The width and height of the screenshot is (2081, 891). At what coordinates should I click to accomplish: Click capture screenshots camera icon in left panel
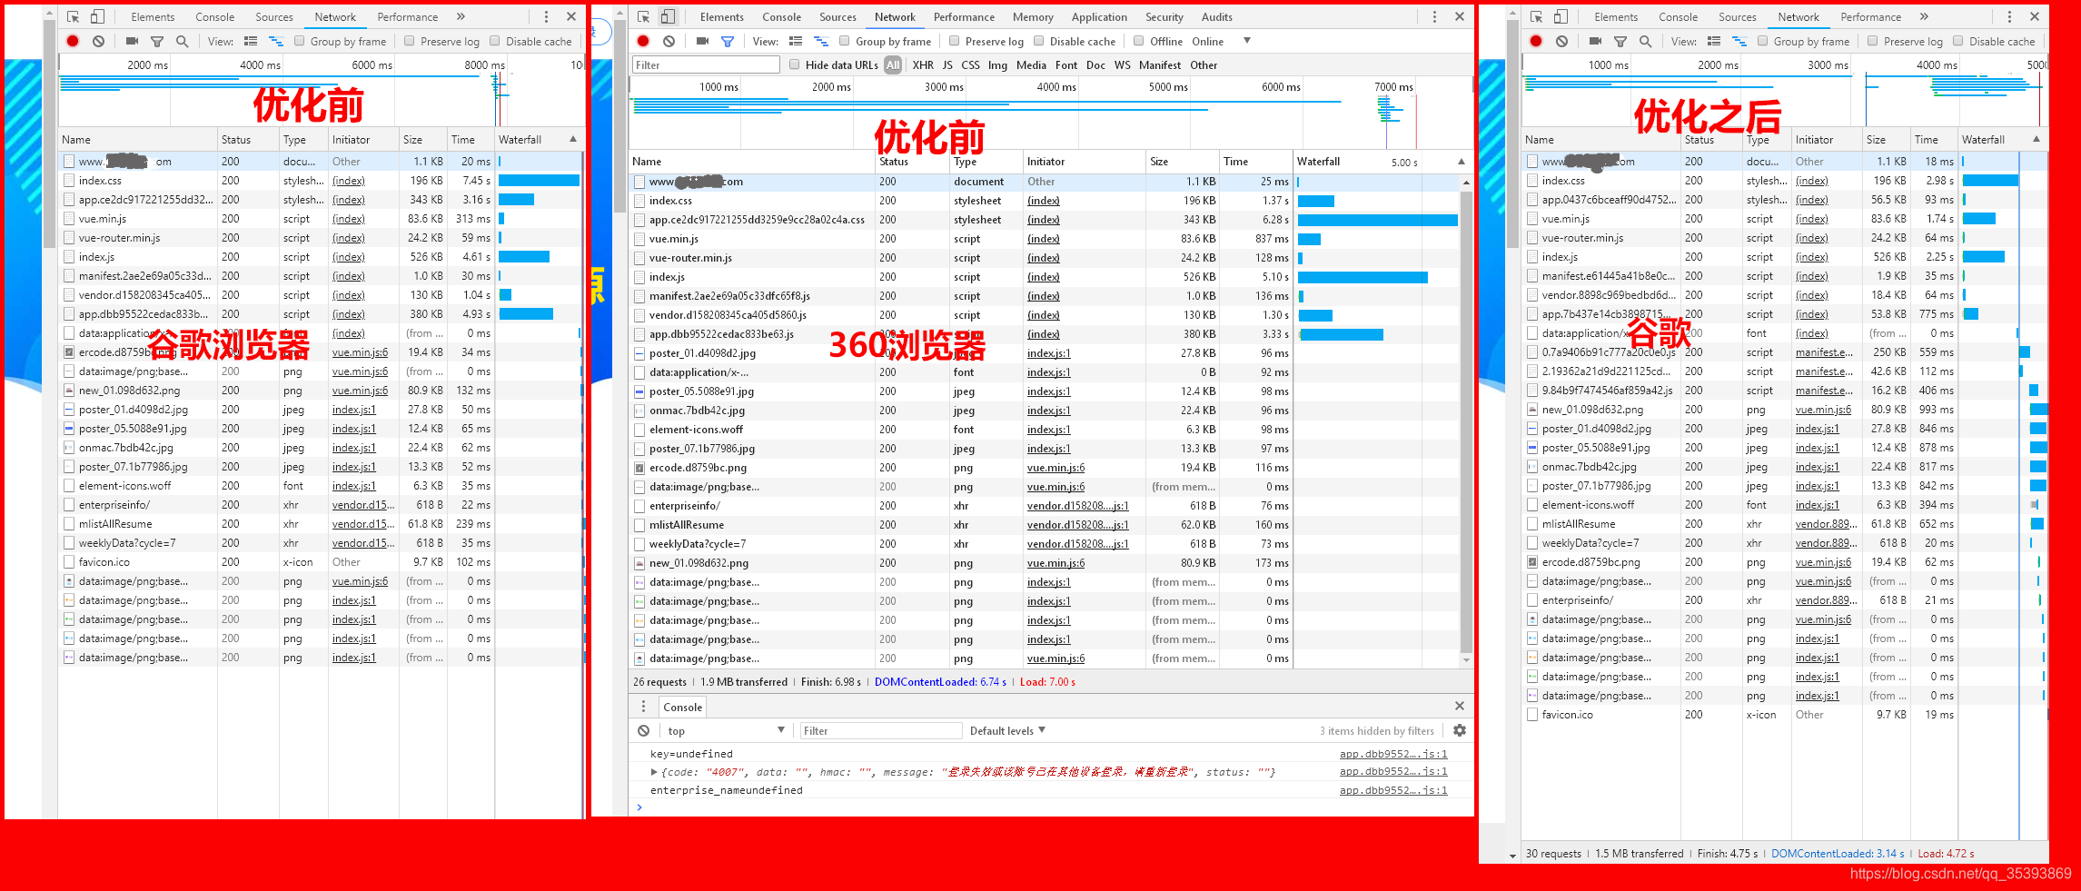[x=132, y=41]
